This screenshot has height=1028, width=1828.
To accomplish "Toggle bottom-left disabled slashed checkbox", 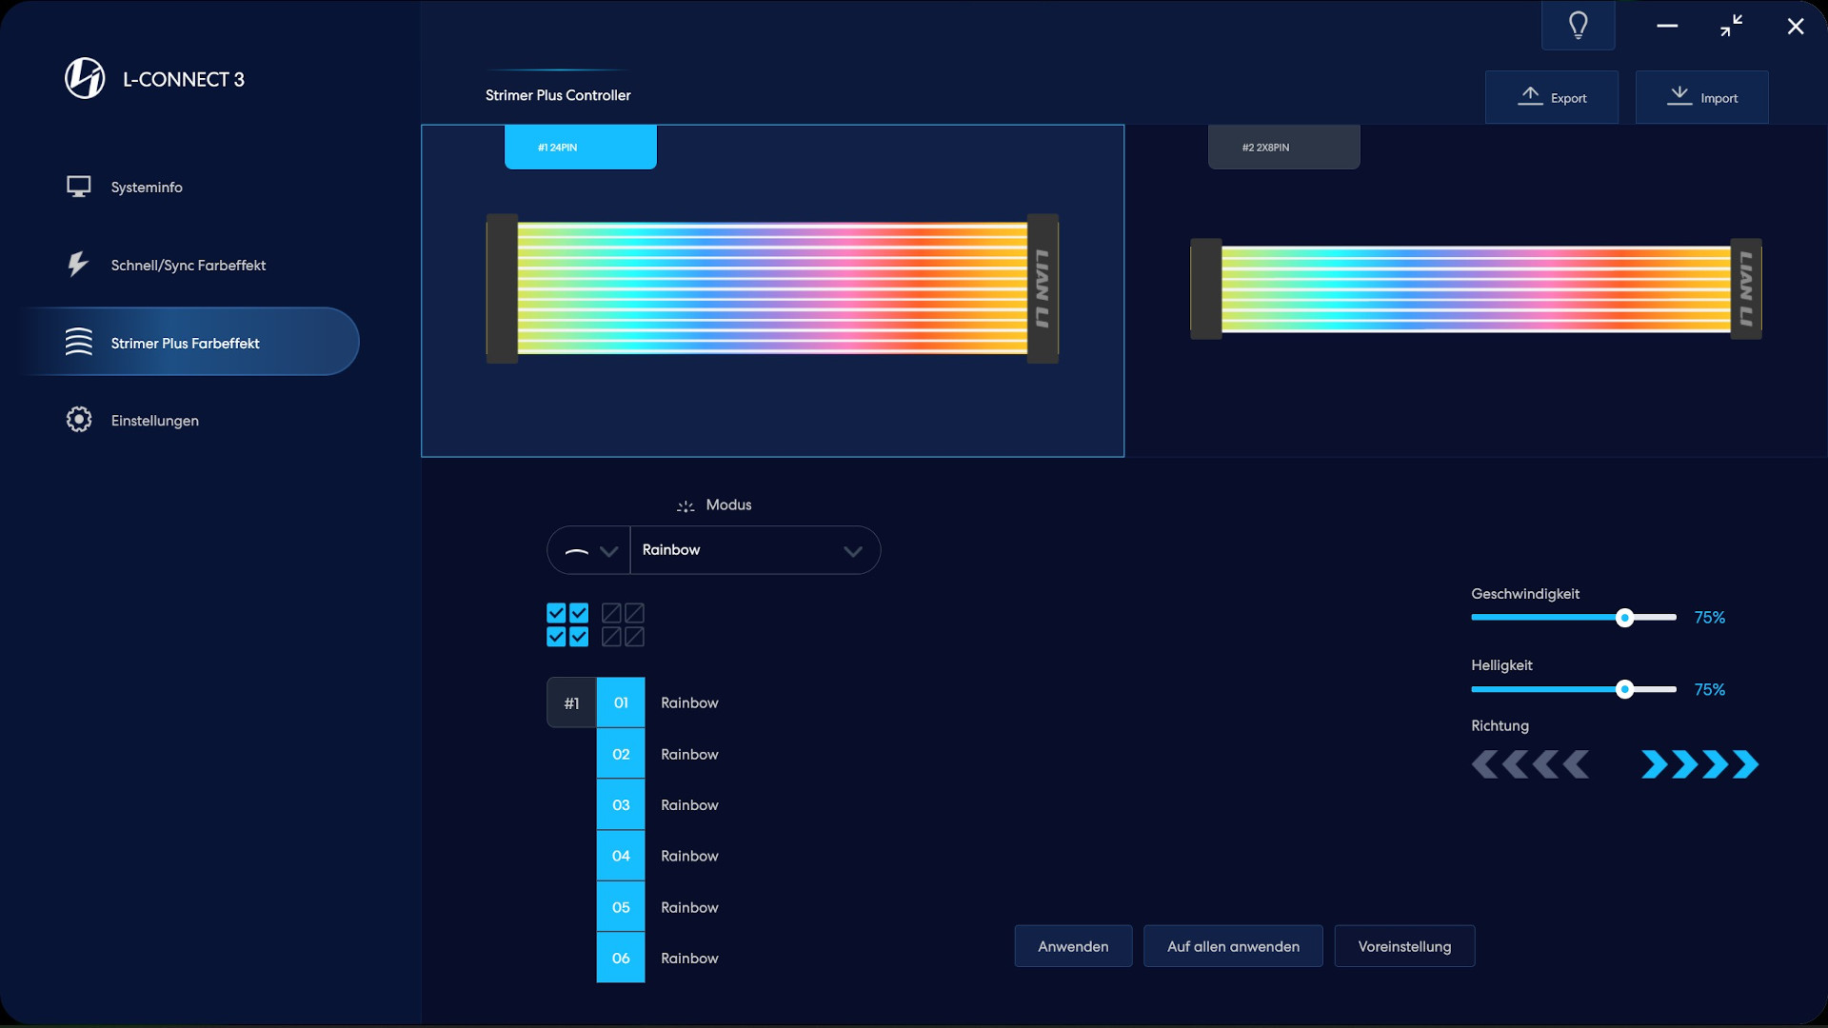I will [x=611, y=637].
